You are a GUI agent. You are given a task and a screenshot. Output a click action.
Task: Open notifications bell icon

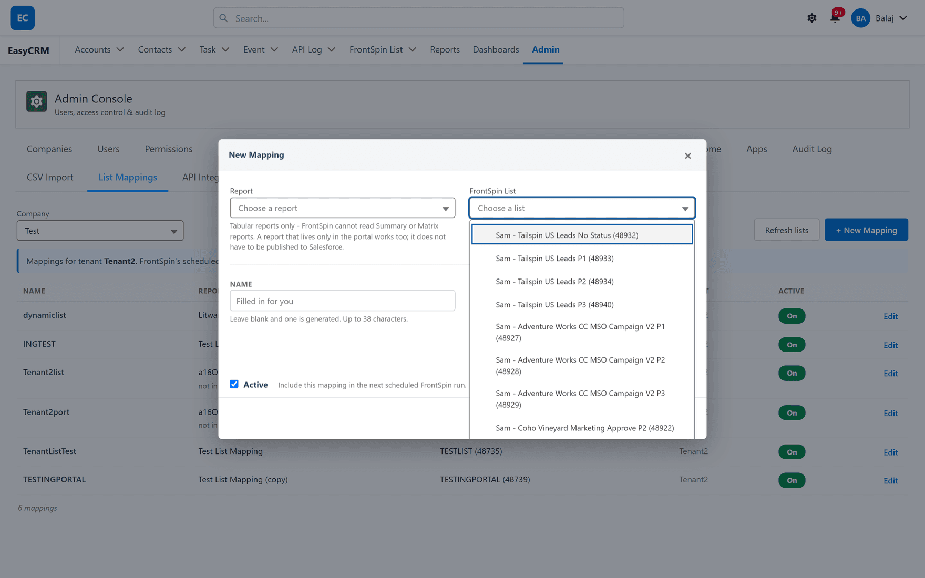[x=835, y=18]
